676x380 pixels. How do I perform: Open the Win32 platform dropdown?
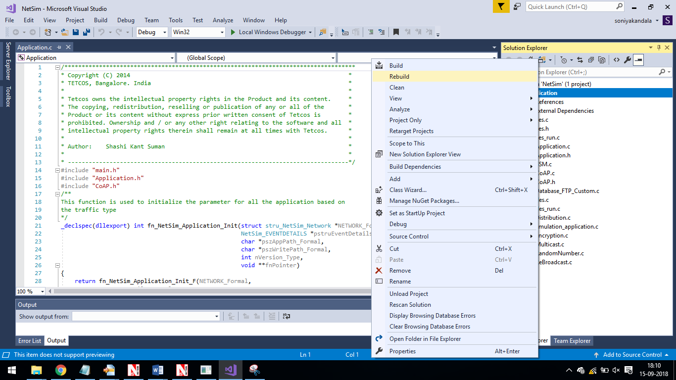point(198,32)
